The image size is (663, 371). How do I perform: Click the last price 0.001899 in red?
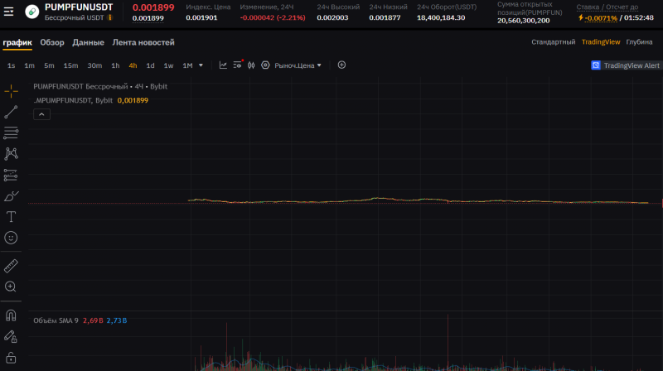coord(153,7)
